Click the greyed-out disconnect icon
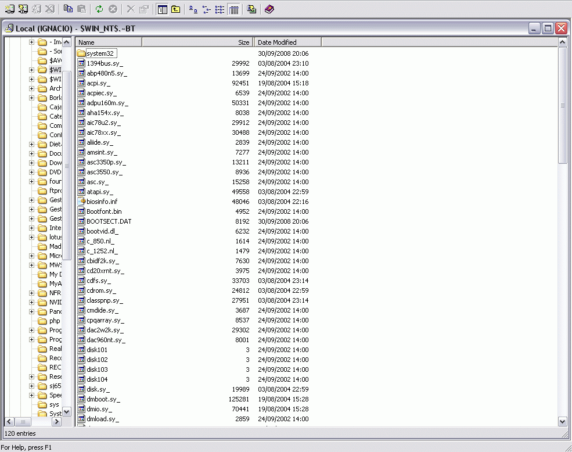 (x=37, y=9)
